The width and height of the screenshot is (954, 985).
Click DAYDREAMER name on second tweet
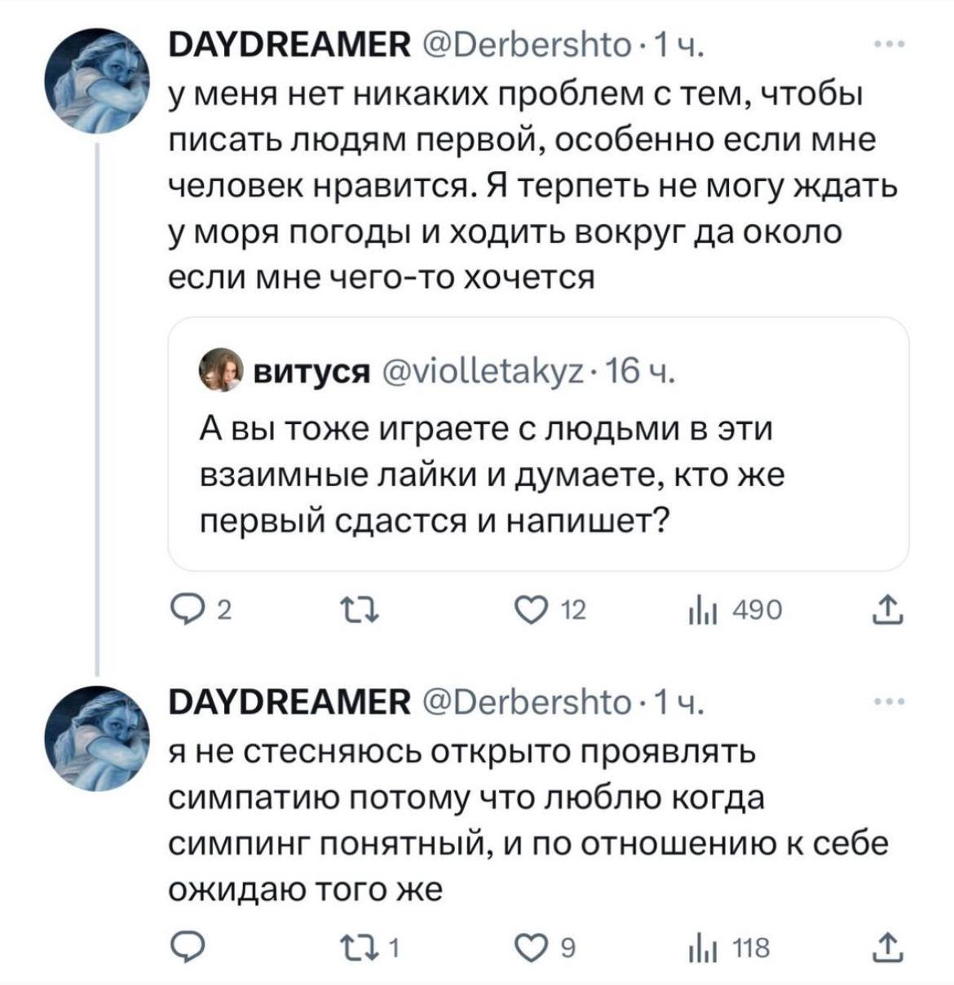point(289,702)
